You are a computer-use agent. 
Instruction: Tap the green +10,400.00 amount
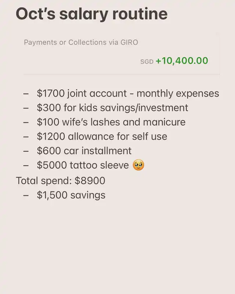point(182,61)
